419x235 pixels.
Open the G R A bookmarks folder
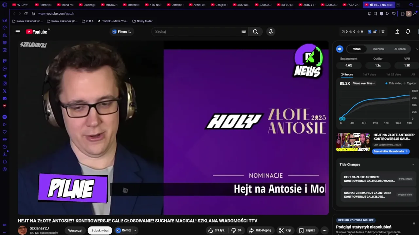(x=88, y=21)
